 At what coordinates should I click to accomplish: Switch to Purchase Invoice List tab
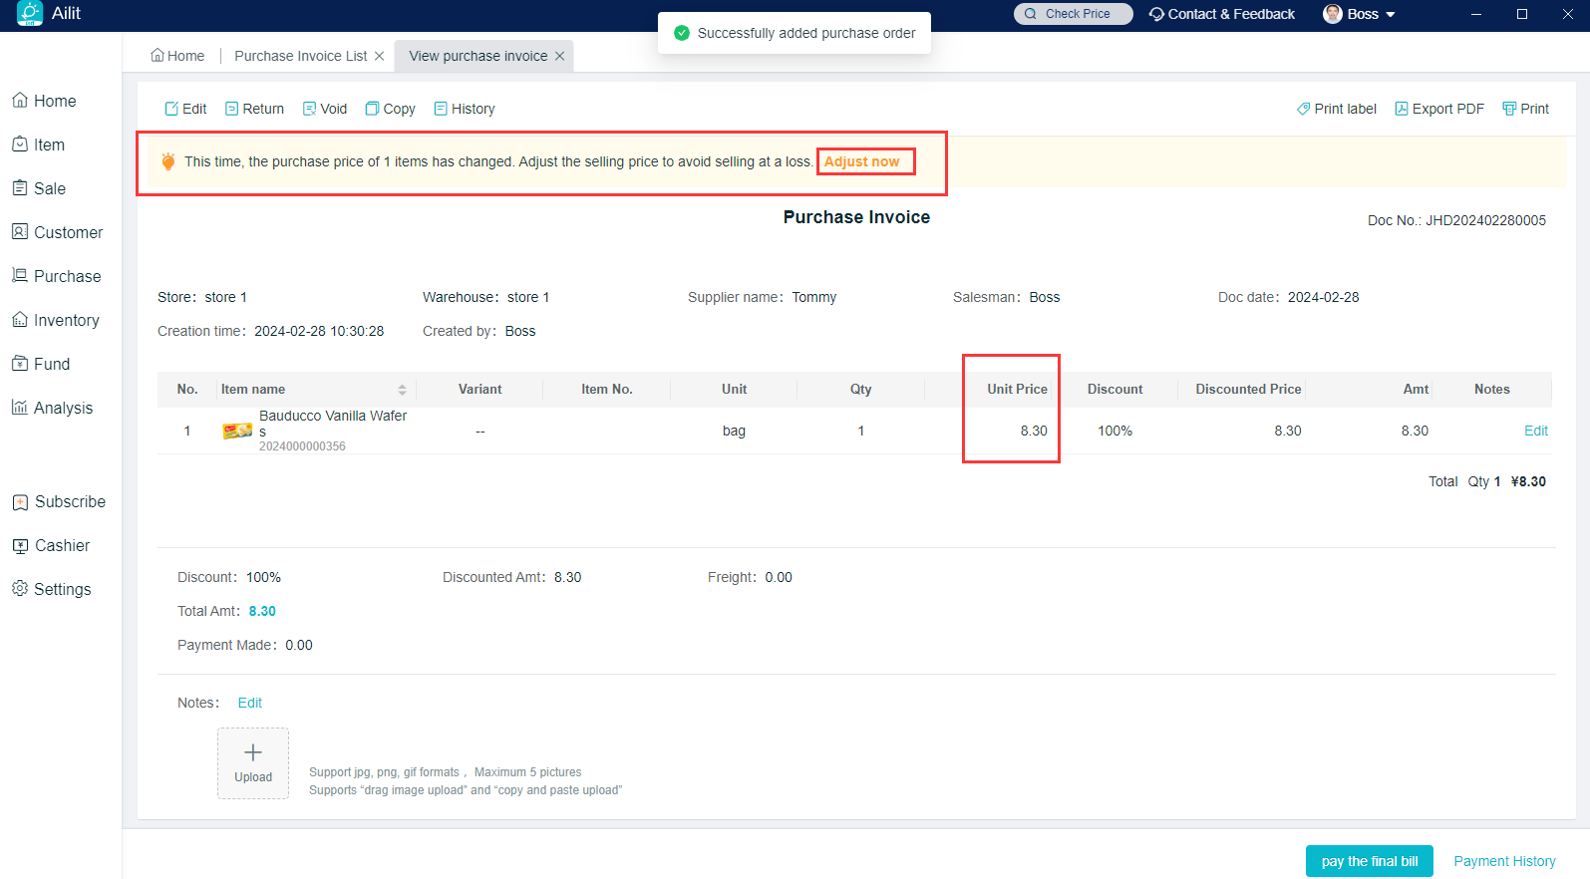[300, 56]
